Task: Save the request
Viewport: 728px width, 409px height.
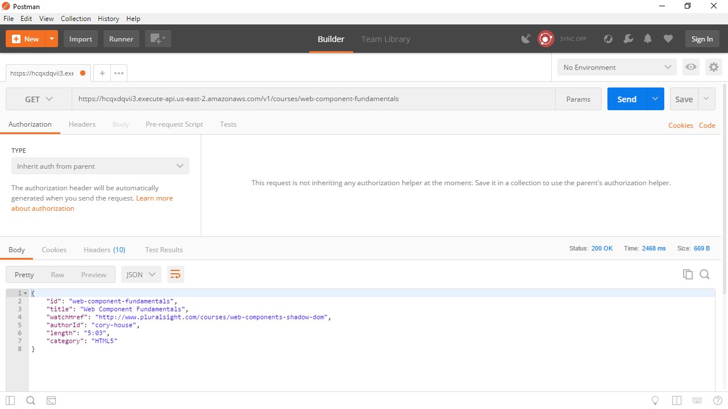Action: [x=684, y=99]
